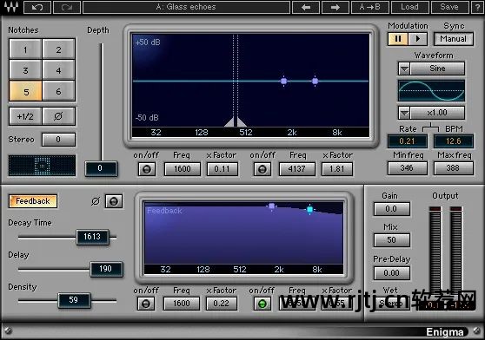Open the help question mark
Viewport: 485px width, 340px height.
(x=478, y=7)
